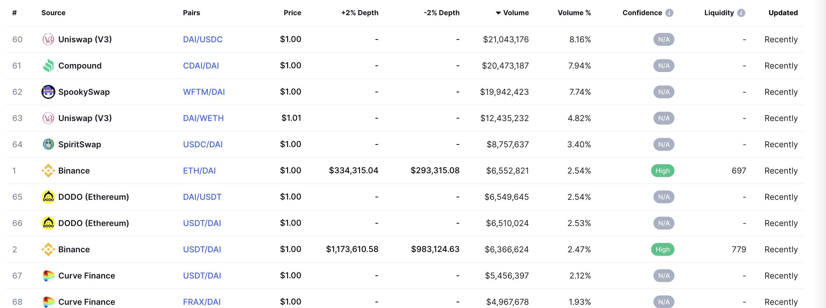The width and height of the screenshot is (826, 308).
Task: Click the Confidence info icon
Action: pyautogui.click(x=669, y=13)
